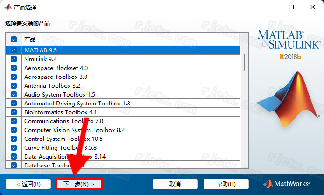Image resolution: width=324 pixels, height=195 pixels.
Task: Go back with the < 返回(B) button
Action: (28, 184)
